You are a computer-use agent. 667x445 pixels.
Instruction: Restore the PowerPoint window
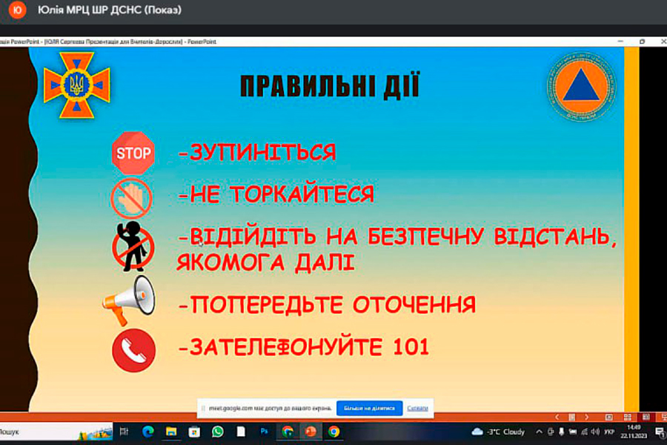pos(642,42)
